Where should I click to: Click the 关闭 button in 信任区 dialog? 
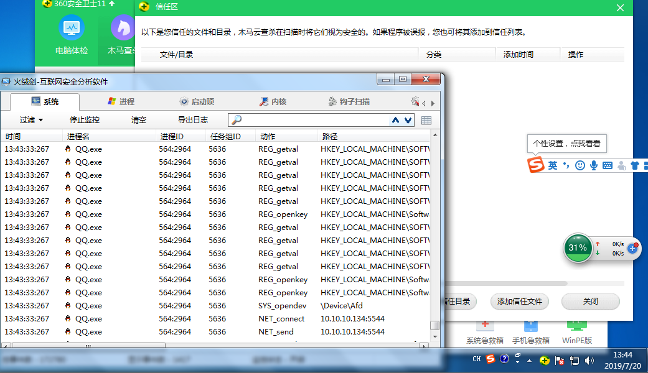pyautogui.click(x=591, y=302)
